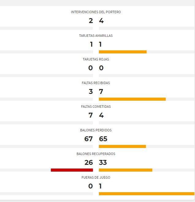Select the Tarjetas Amarillas stat label

96,36
